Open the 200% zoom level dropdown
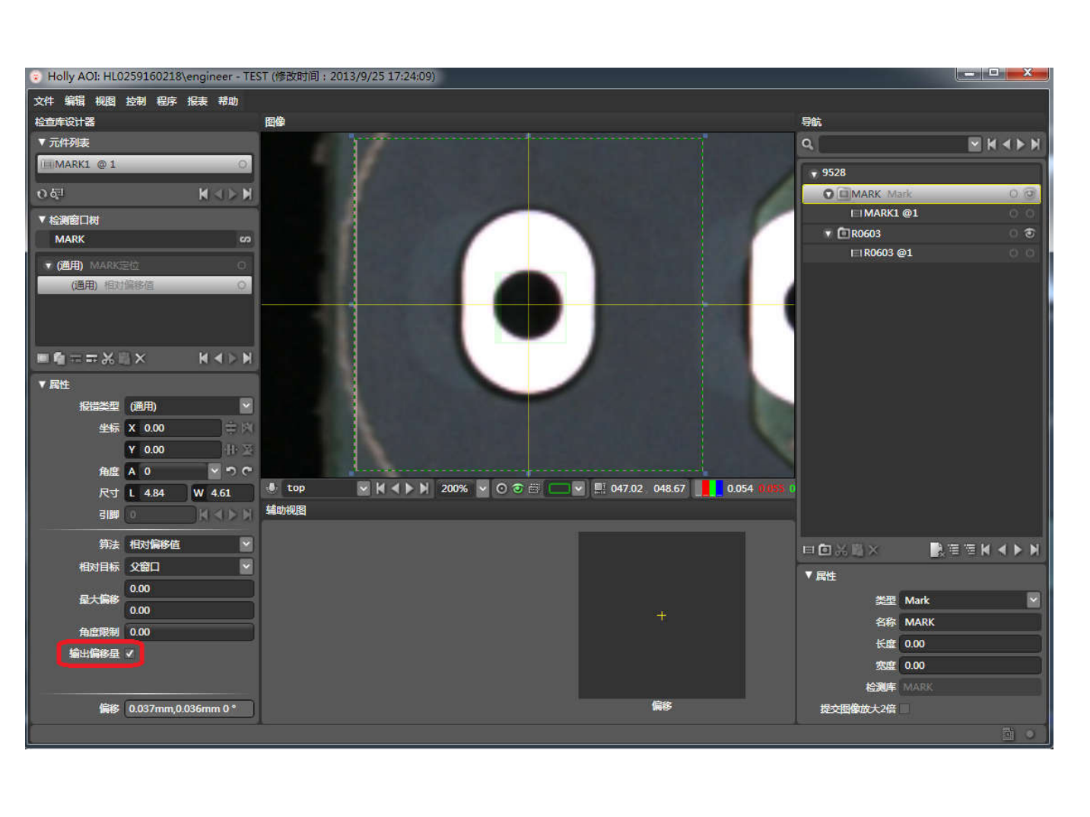Image resolution: width=1090 pixels, height=817 pixels. (482, 489)
